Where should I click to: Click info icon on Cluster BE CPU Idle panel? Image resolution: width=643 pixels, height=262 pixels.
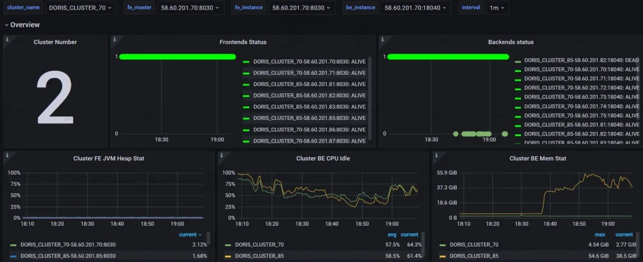click(222, 155)
